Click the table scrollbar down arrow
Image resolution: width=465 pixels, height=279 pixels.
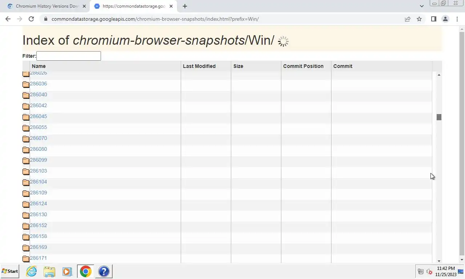click(x=439, y=261)
